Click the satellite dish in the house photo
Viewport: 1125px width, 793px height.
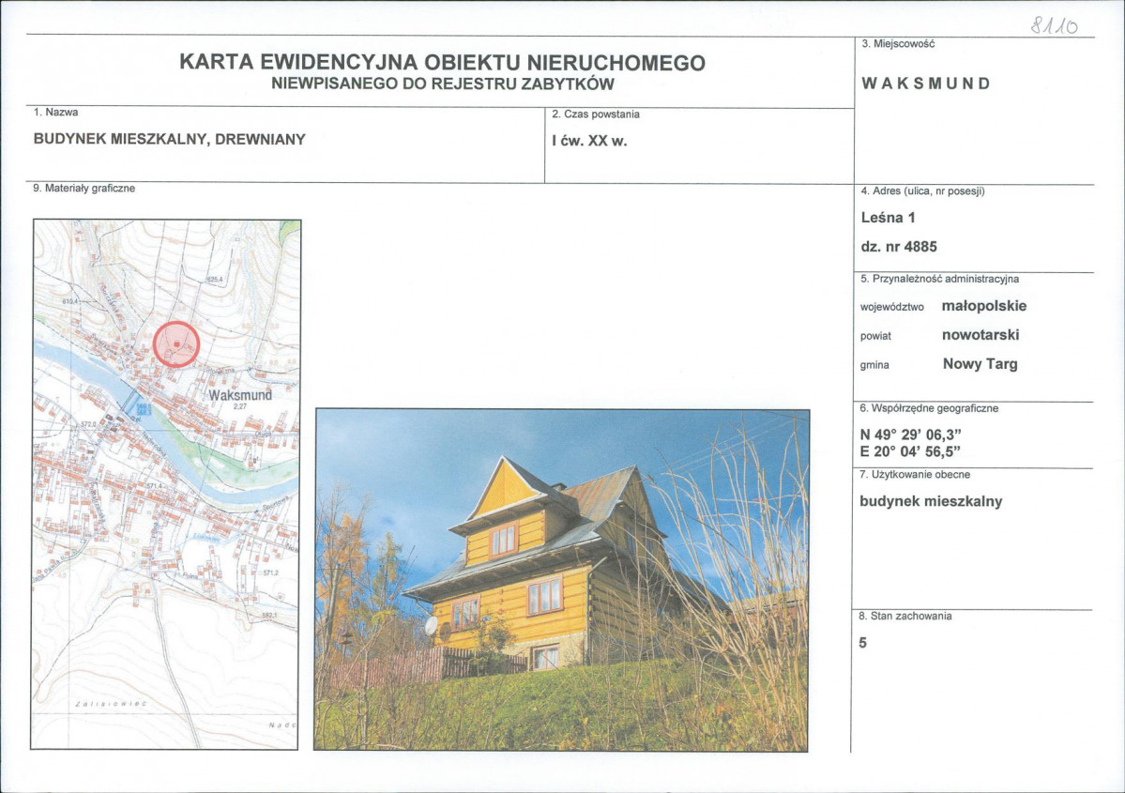[432, 626]
